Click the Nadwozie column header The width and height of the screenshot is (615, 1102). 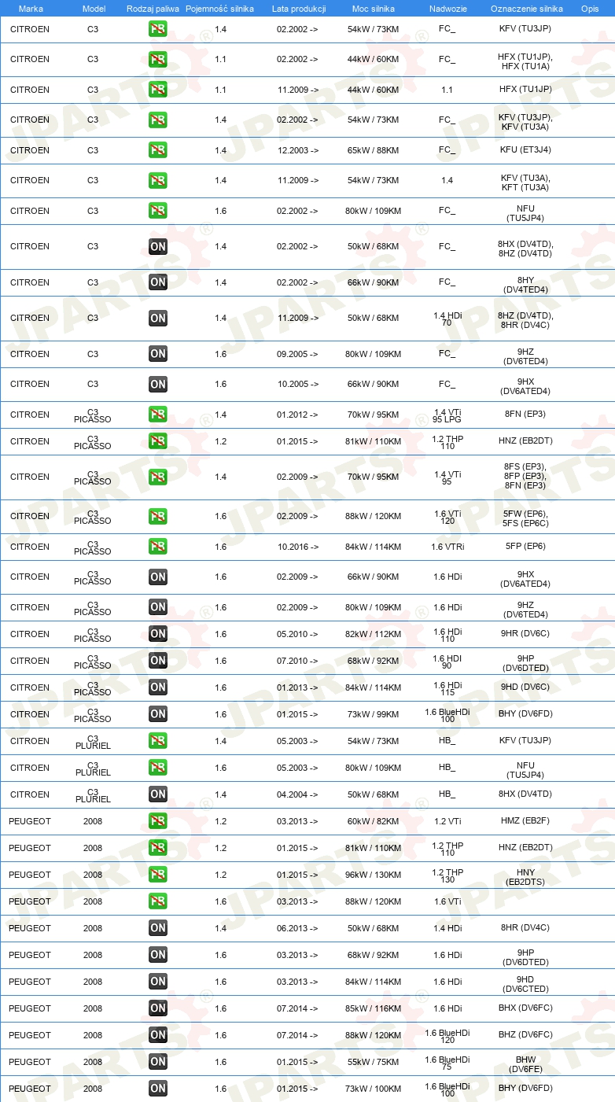447,8
